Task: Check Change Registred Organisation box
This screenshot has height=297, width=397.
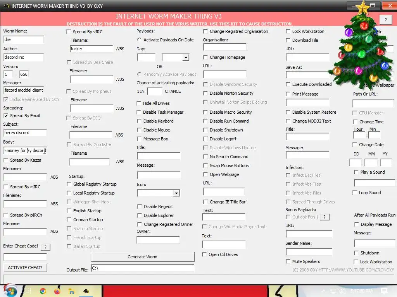Action: pyautogui.click(x=205, y=31)
